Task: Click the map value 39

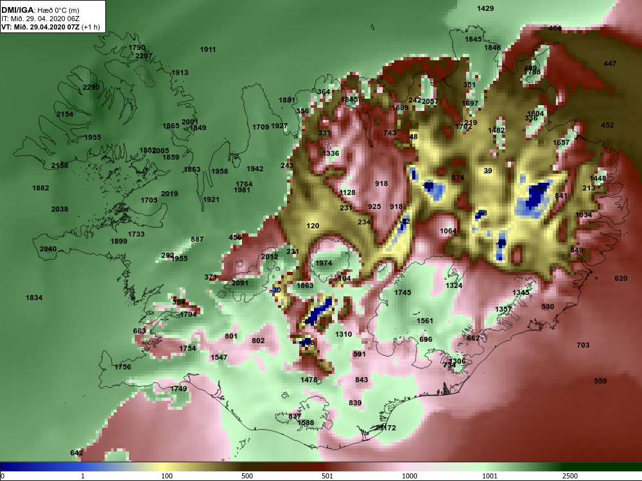Action: pyautogui.click(x=488, y=171)
